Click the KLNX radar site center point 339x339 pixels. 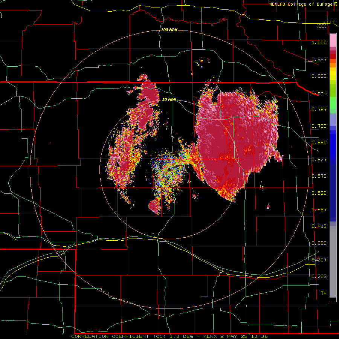(169, 169)
